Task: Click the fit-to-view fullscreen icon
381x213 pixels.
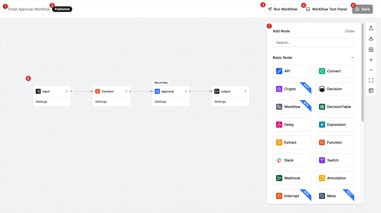Action: click(x=371, y=80)
